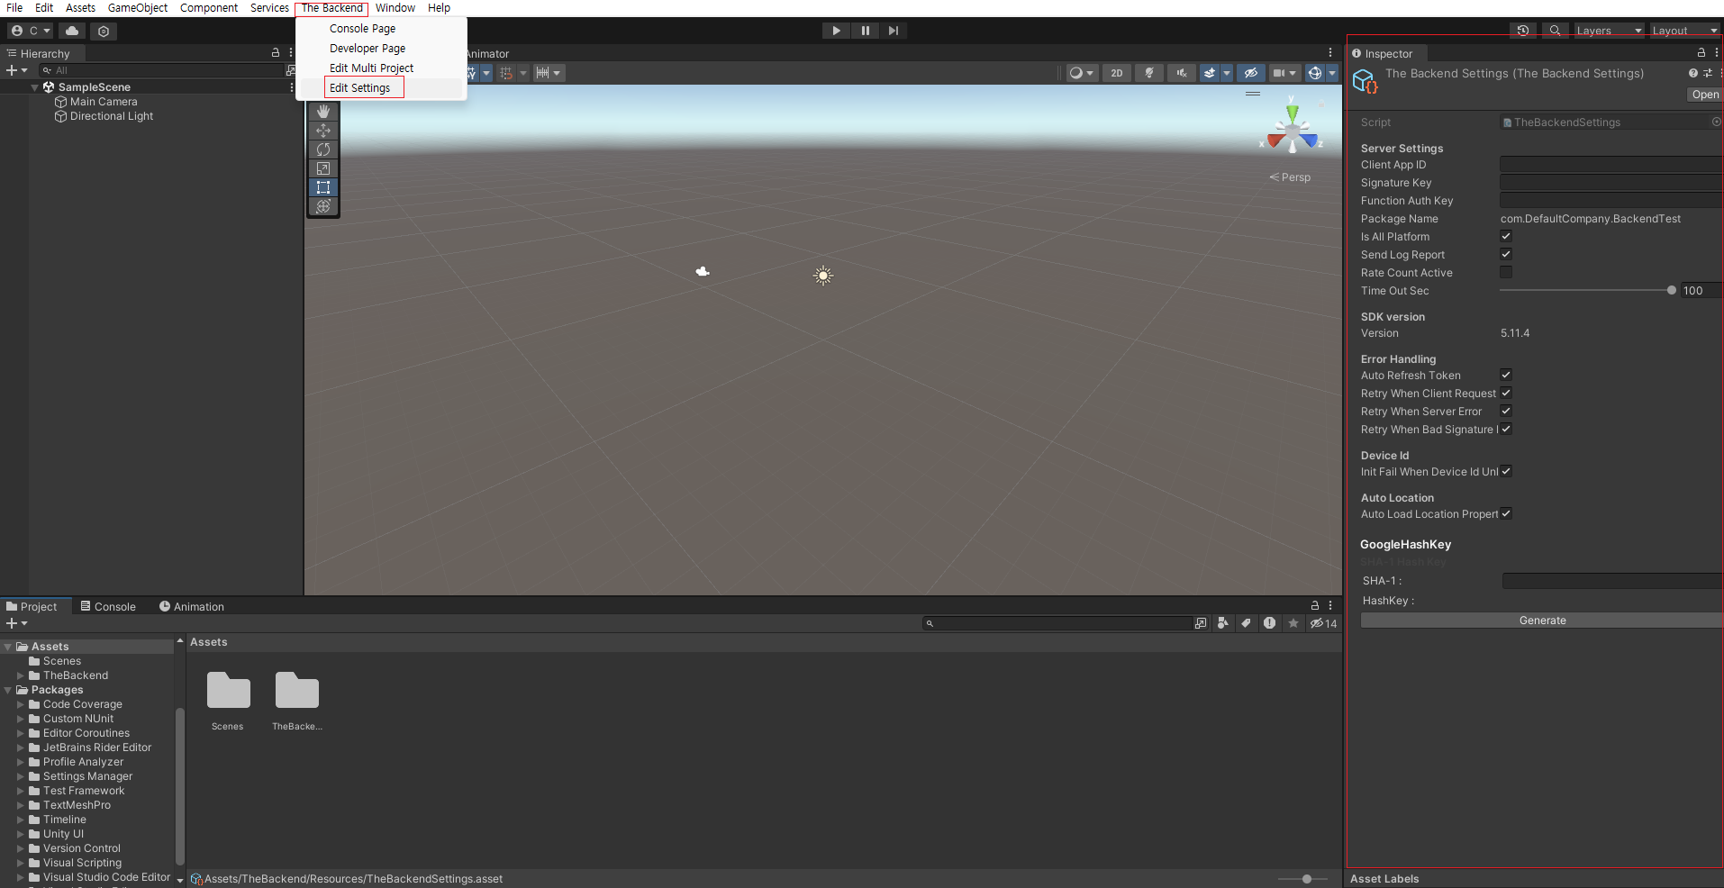1724x888 pixels.
Task: Open Unity cloud services icon
Action: tap(72, 31)
